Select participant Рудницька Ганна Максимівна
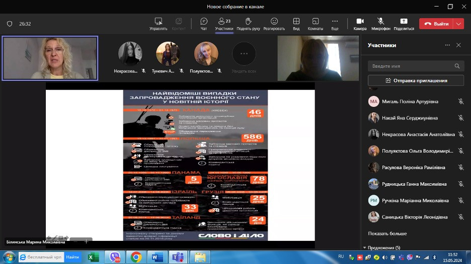This screenshot has width=471, height=264. tap(416, 184)
